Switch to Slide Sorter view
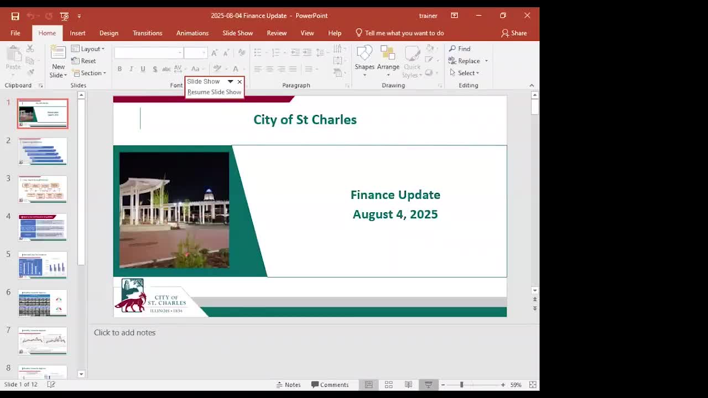 pyautogui.click(x=389, y=385)
